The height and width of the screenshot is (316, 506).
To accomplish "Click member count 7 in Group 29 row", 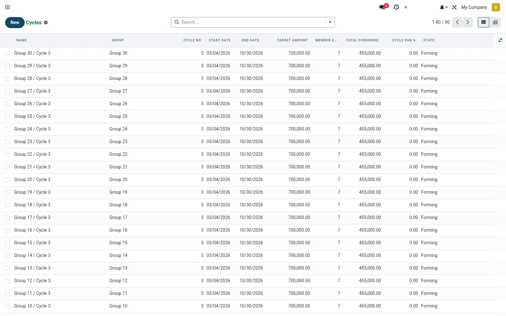I will pyautogui.click(x=339, y=66).
